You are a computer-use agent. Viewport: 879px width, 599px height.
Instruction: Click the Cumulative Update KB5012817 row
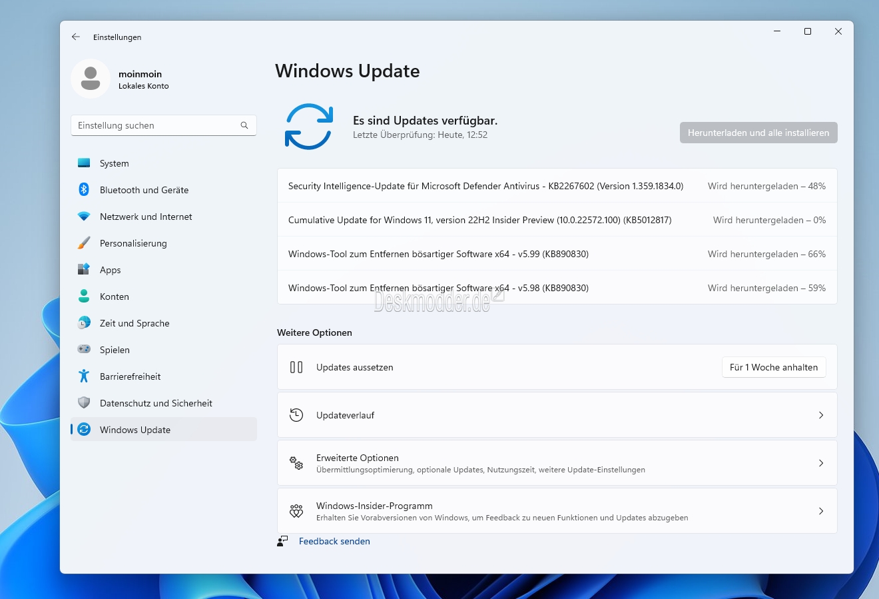click(557, 220)
